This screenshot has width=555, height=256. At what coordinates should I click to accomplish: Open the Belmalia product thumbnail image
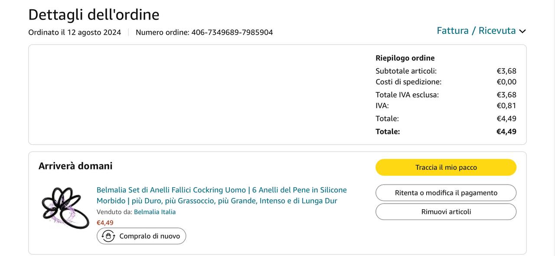59,208
